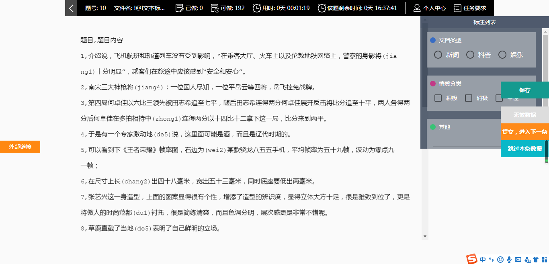Click the back arrow in the top bar
Viewport: 549px width, 264px height.
click(x=71, y=8)
